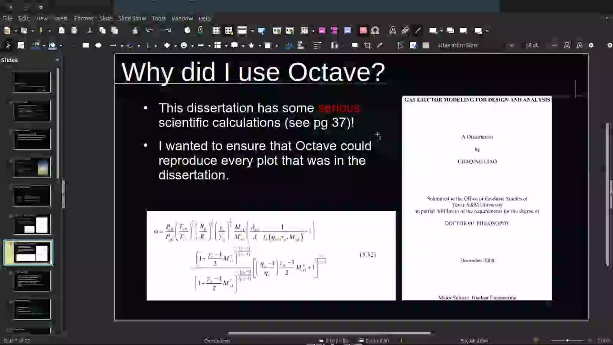This screenshot has height=345, width=613.
Task: Select the sixth slide thumbnail
Action: 32,224
